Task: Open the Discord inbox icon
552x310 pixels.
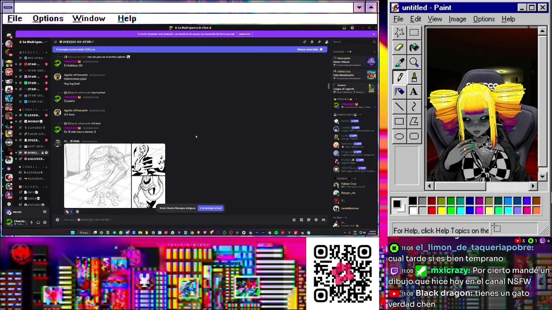Action: tap(344, 28)
